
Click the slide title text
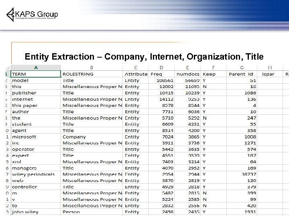coord(144,56)
